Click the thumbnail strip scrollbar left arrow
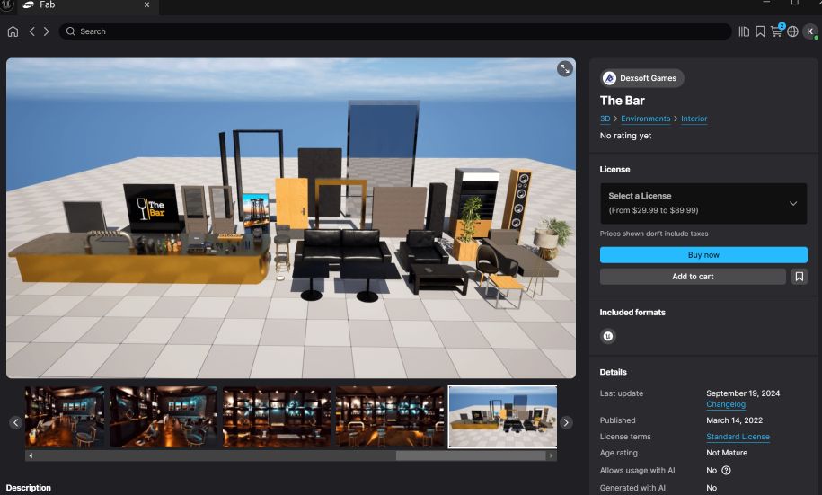Viewport: 822px width, 495px height. [31, 455]
